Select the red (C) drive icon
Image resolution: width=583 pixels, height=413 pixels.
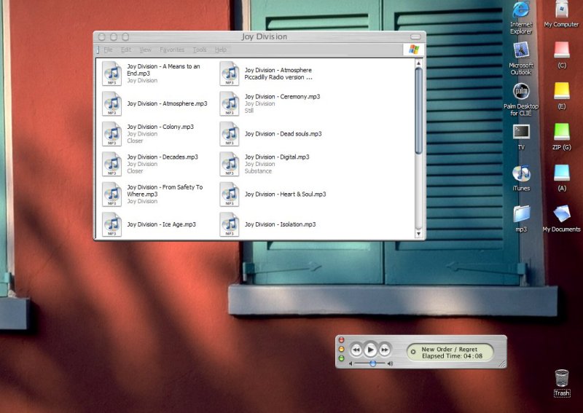[561, 50]
